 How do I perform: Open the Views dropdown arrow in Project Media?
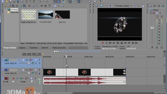(x=58, y=6)
